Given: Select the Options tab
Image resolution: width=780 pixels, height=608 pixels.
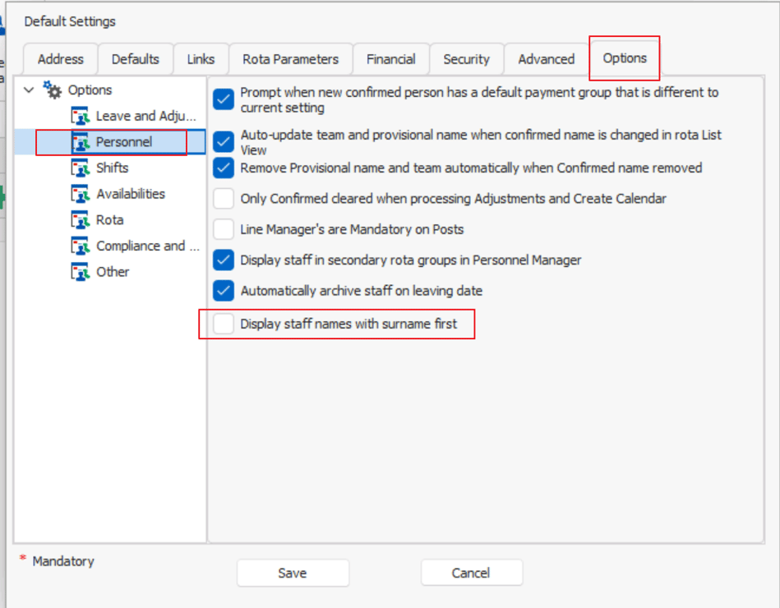Looking at the screenshot, I should point(625,58).
